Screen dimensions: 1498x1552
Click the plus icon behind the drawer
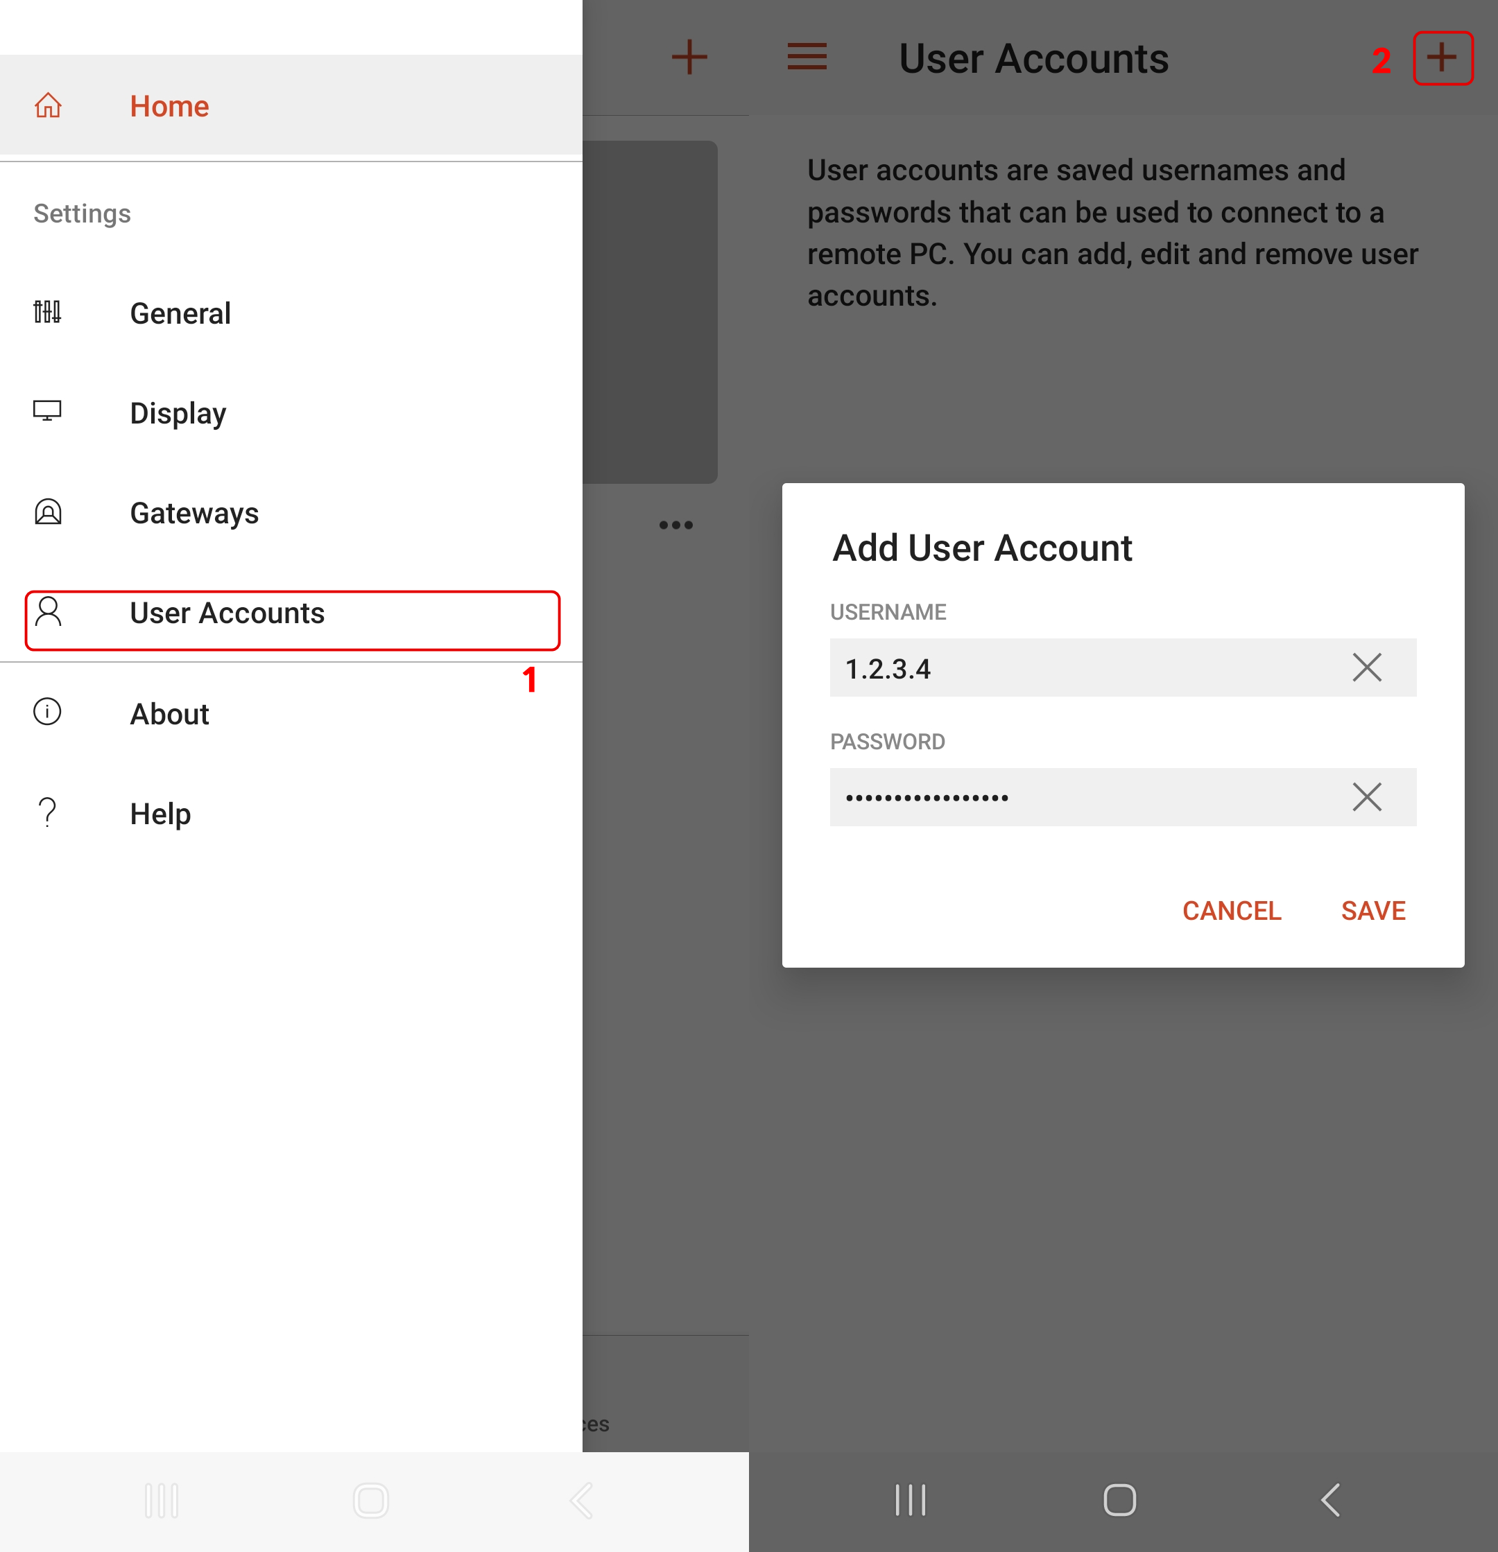click(x=689, y=57)
